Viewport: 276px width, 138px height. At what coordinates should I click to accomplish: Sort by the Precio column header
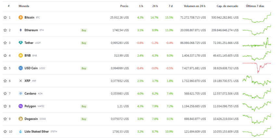click(x=124, y=6)
